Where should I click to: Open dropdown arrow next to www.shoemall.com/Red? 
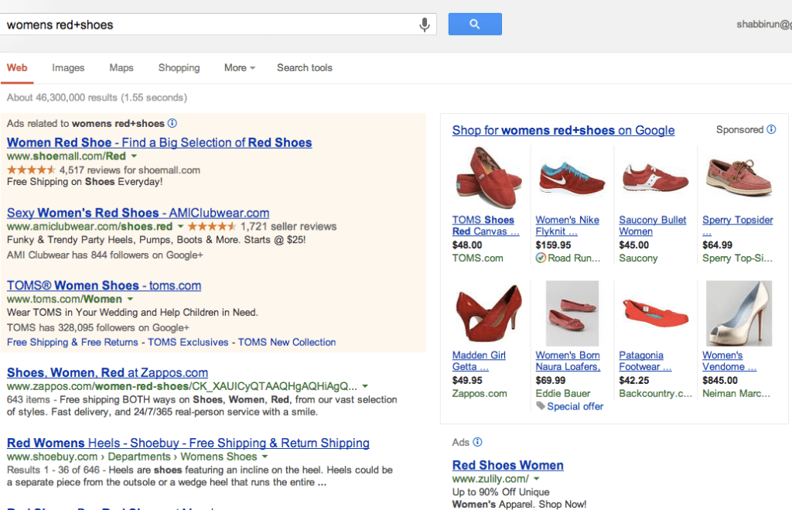click(134, 156)
